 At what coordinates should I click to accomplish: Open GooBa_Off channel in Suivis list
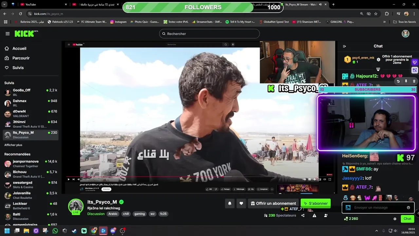point(31,92)
